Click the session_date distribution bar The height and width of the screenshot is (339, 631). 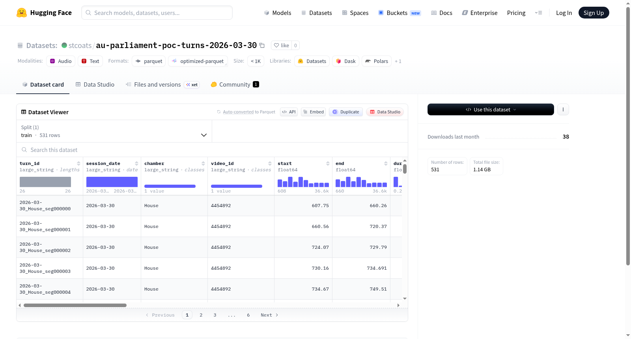click(112, 182)
